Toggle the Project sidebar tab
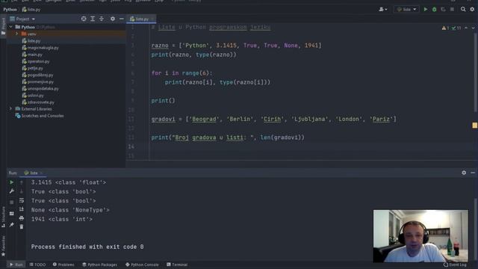This screenshot has height=269, width=478. [x=3, y=26]
